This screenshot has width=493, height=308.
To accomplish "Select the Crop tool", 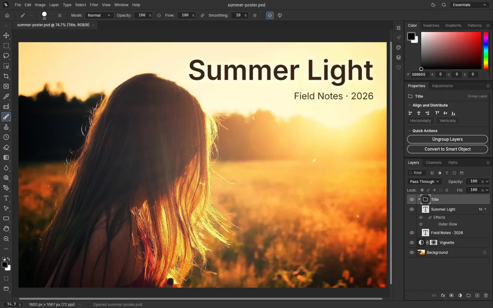I will (6, 76).
